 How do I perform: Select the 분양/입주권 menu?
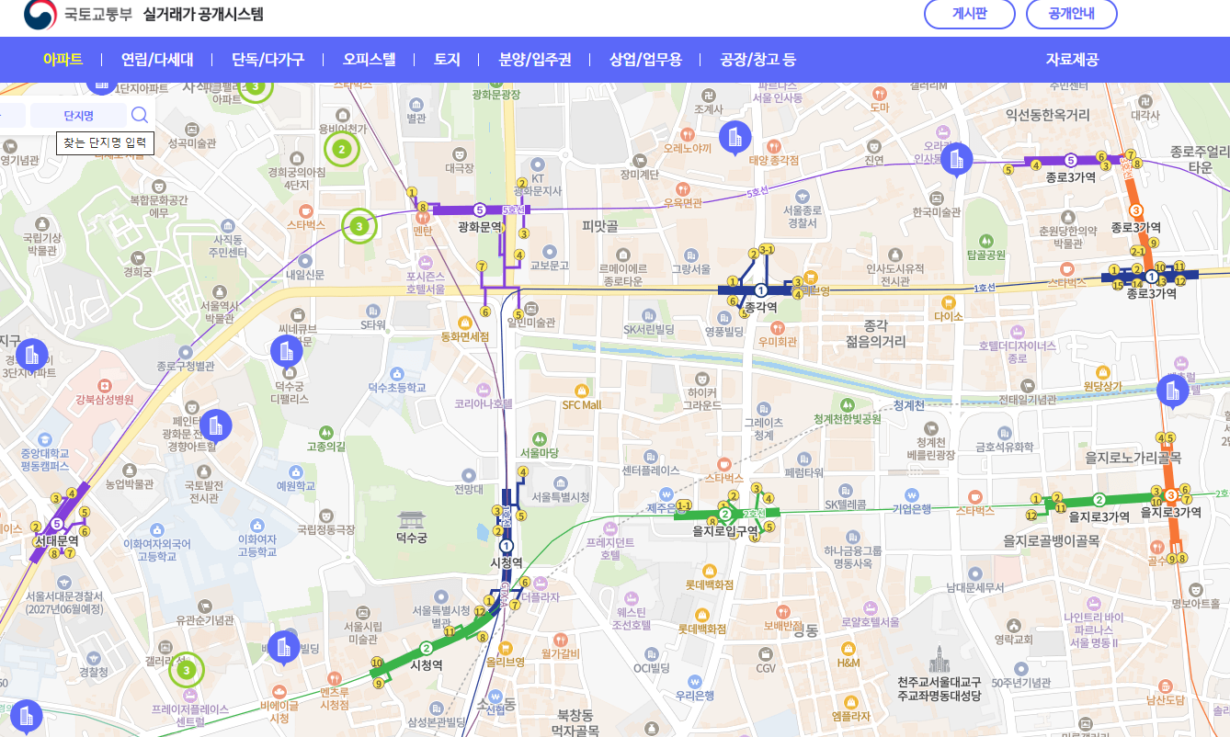(535, 60)
